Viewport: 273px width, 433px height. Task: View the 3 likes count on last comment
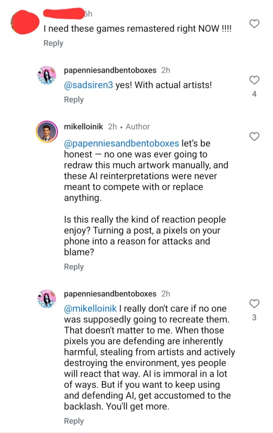[x=254, y=318]
